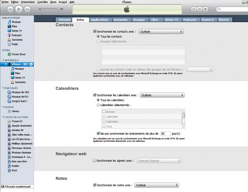
Task: Disable contact sync checkbox
Action: pyautogui.click(x=95, y=32)
